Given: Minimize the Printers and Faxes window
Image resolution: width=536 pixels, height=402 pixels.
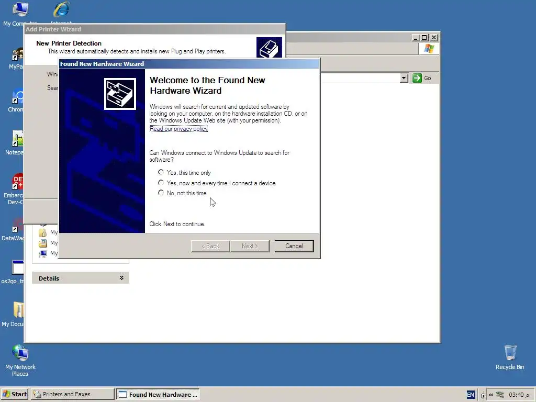Looking at the screenshot, I should pos(416,38).
